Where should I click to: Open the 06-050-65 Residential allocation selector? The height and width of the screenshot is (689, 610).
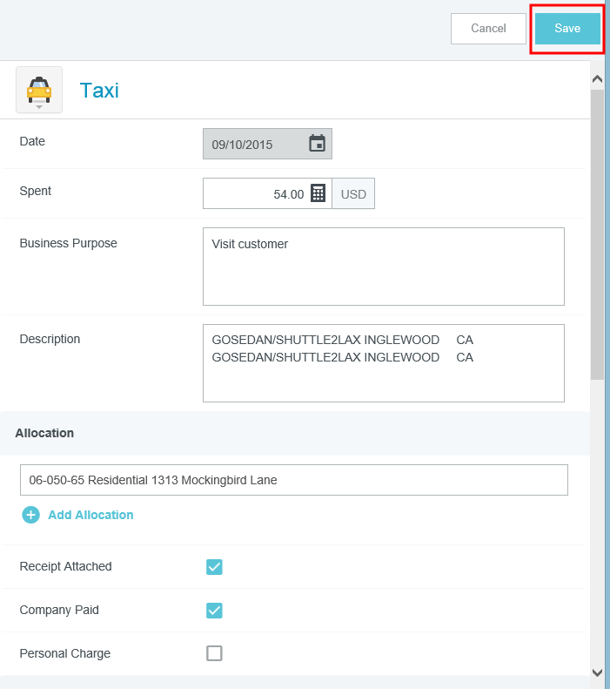coord(294,480)
